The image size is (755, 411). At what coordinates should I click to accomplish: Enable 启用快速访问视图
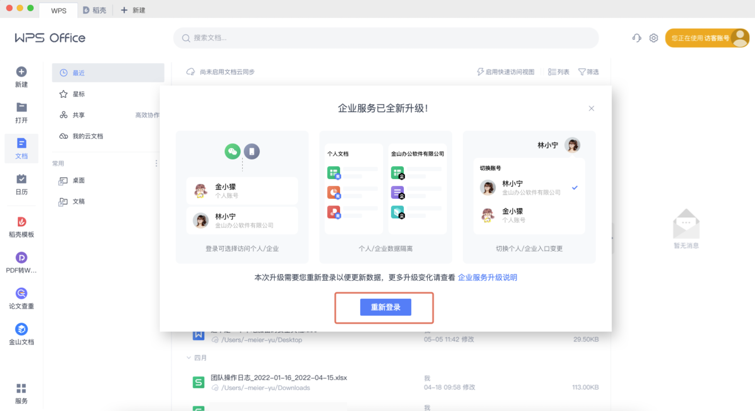pos(506,72)
